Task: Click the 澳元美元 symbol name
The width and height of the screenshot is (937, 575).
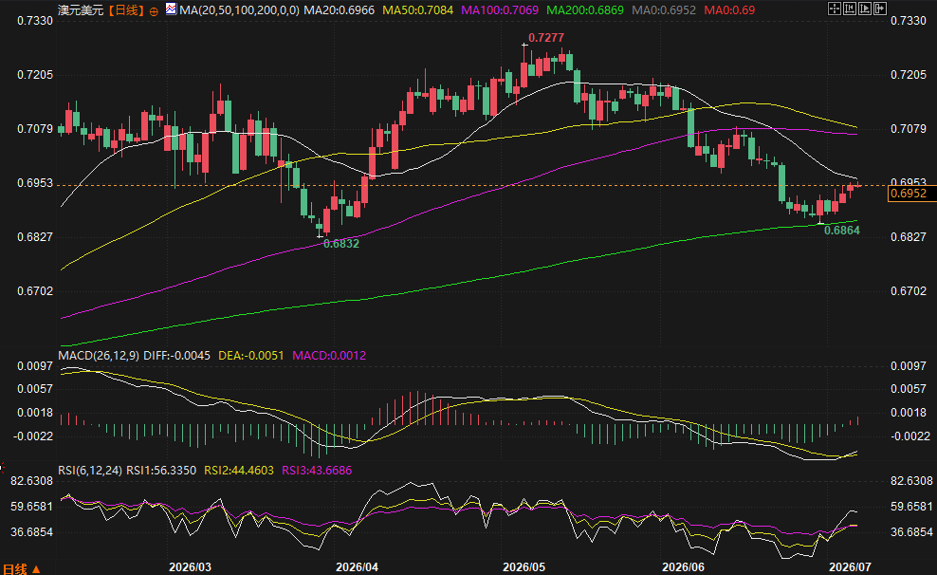Action: click(x=81, y=10)
